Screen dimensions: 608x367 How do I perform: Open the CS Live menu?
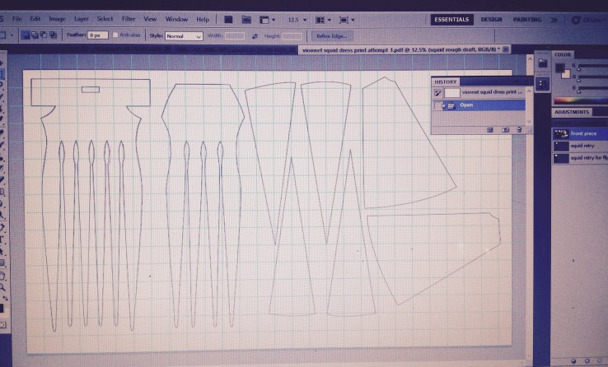coord(588,20)
